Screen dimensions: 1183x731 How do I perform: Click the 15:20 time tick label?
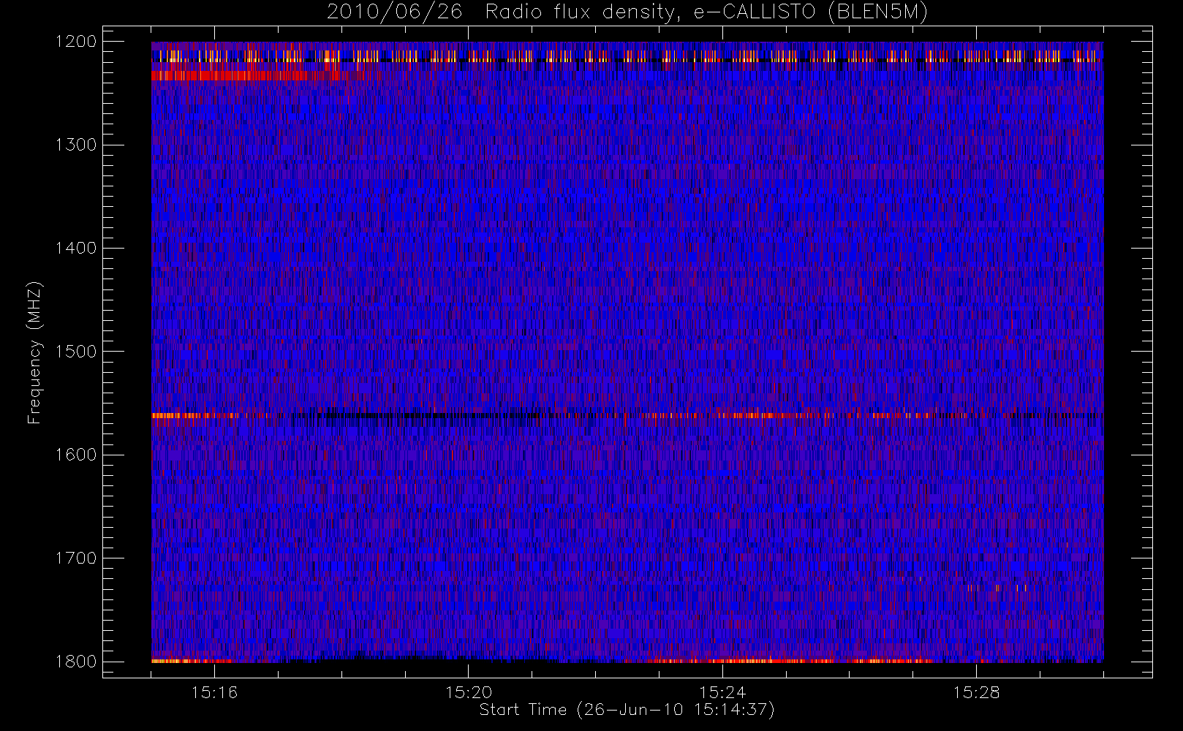pyautogui.click(x=468, y=692)
